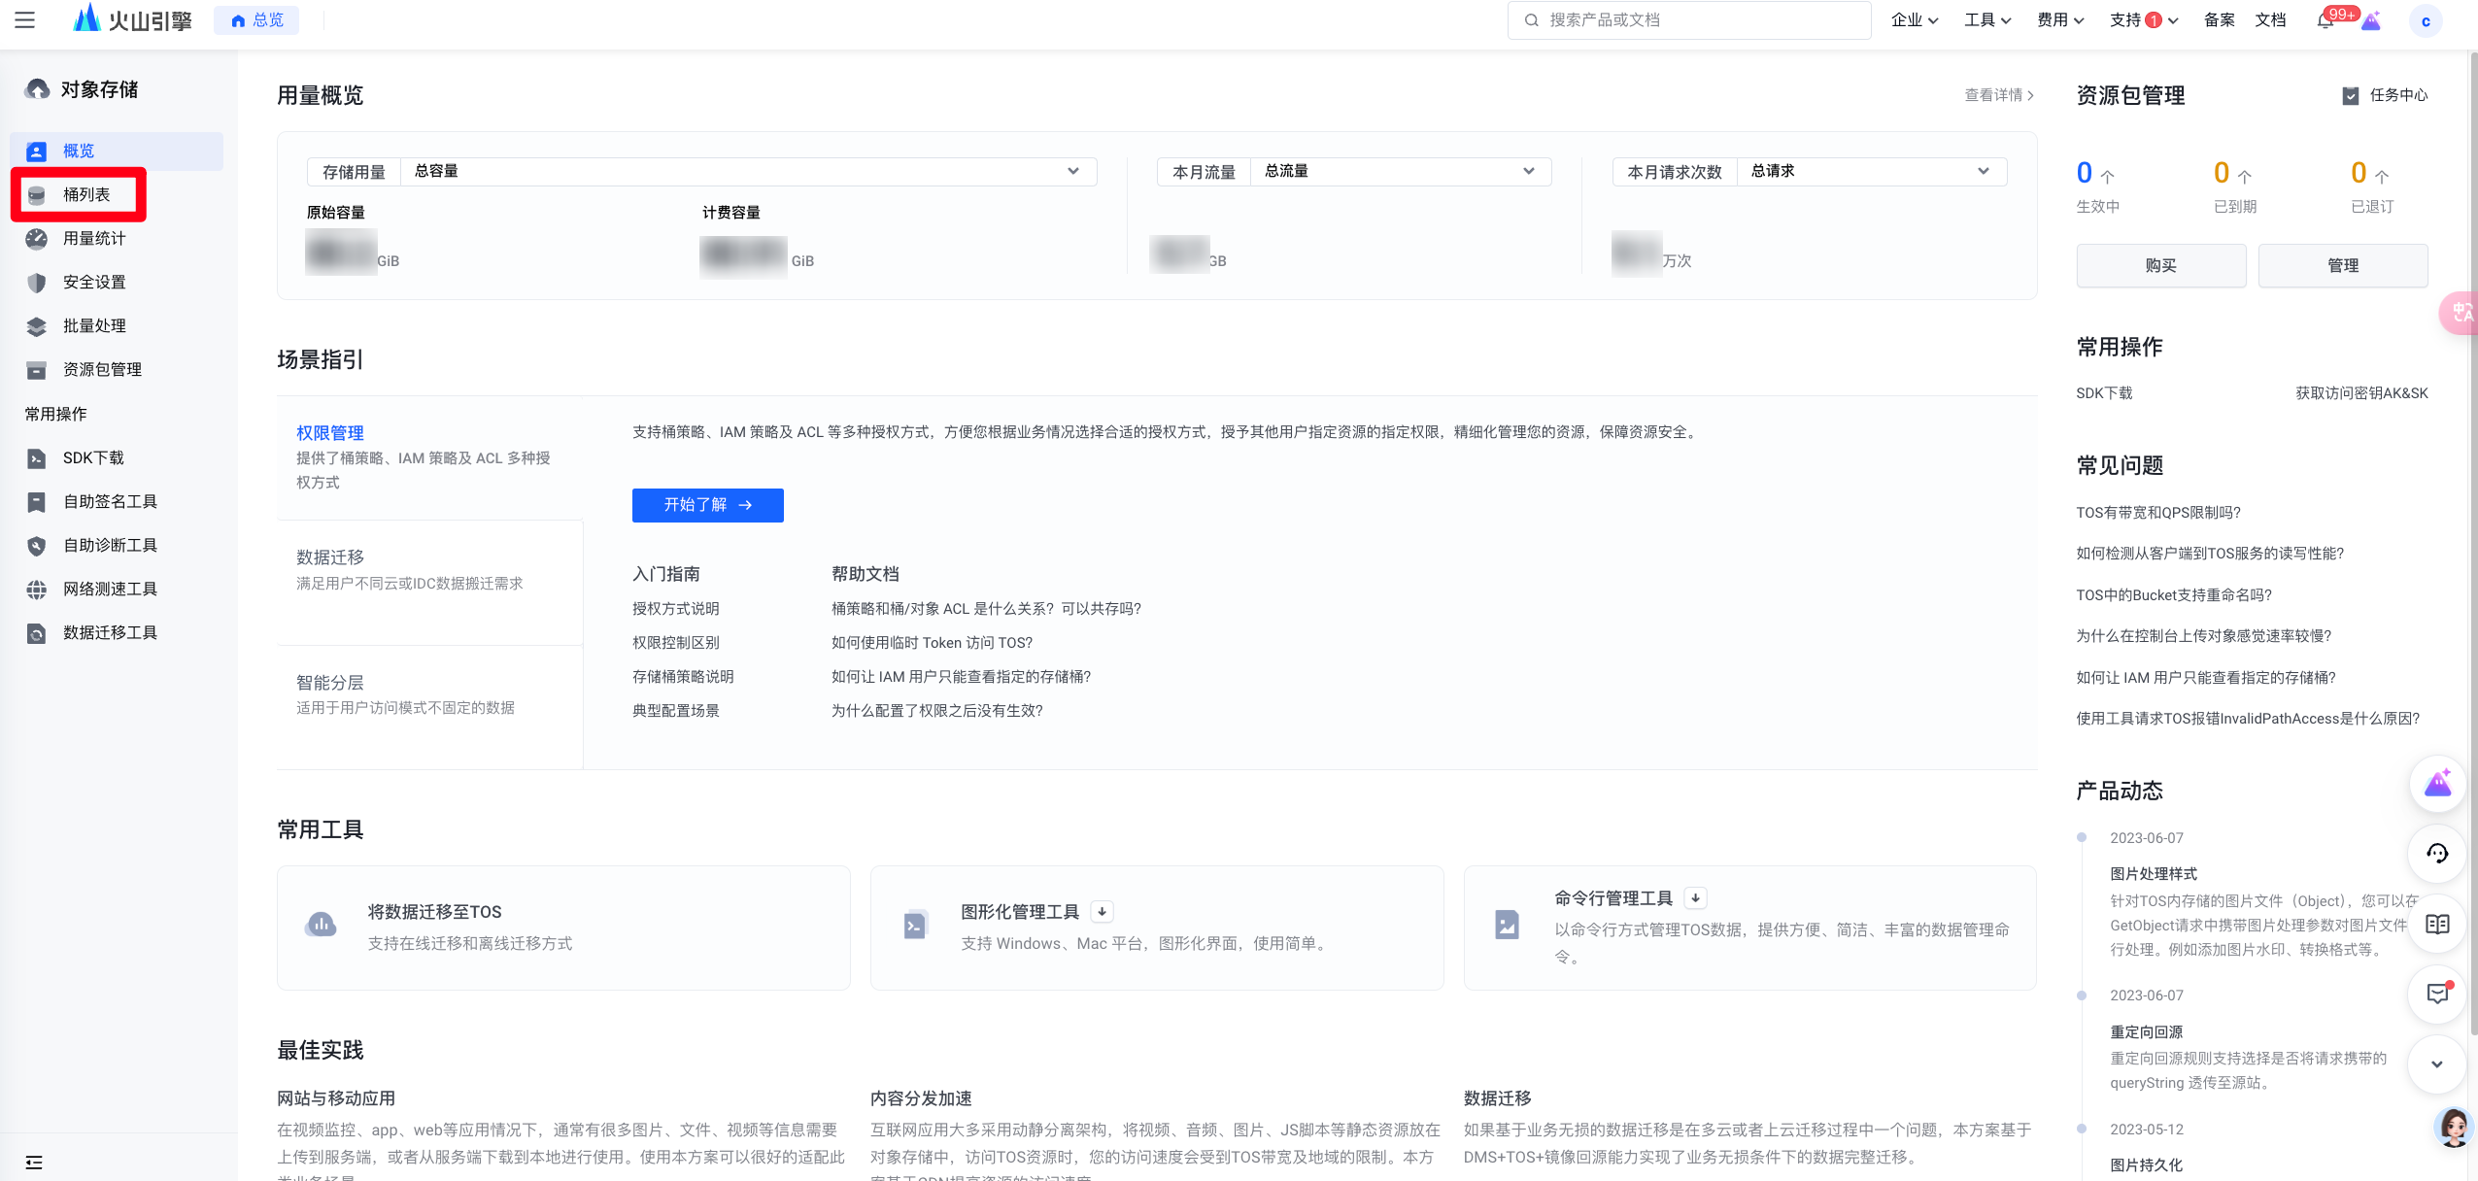The image size is (2478, 1181).
Task: Open the 工具 dropdown menu
Action: (x=1987, y=20)
